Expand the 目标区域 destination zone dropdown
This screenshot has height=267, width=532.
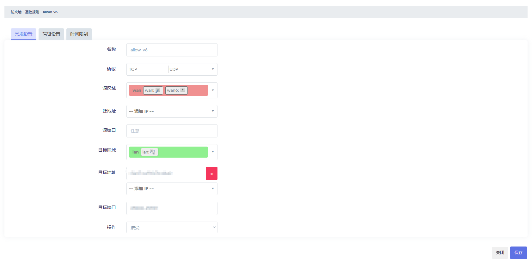[x=213, y=152]
